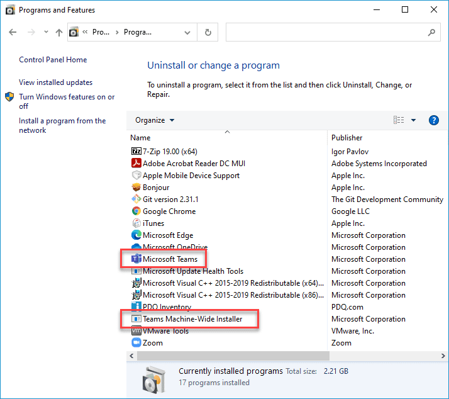This screenshot has height=399, width=449.
Task: Click the Pro... breadcrumb segment
Action: pos(101,32)
